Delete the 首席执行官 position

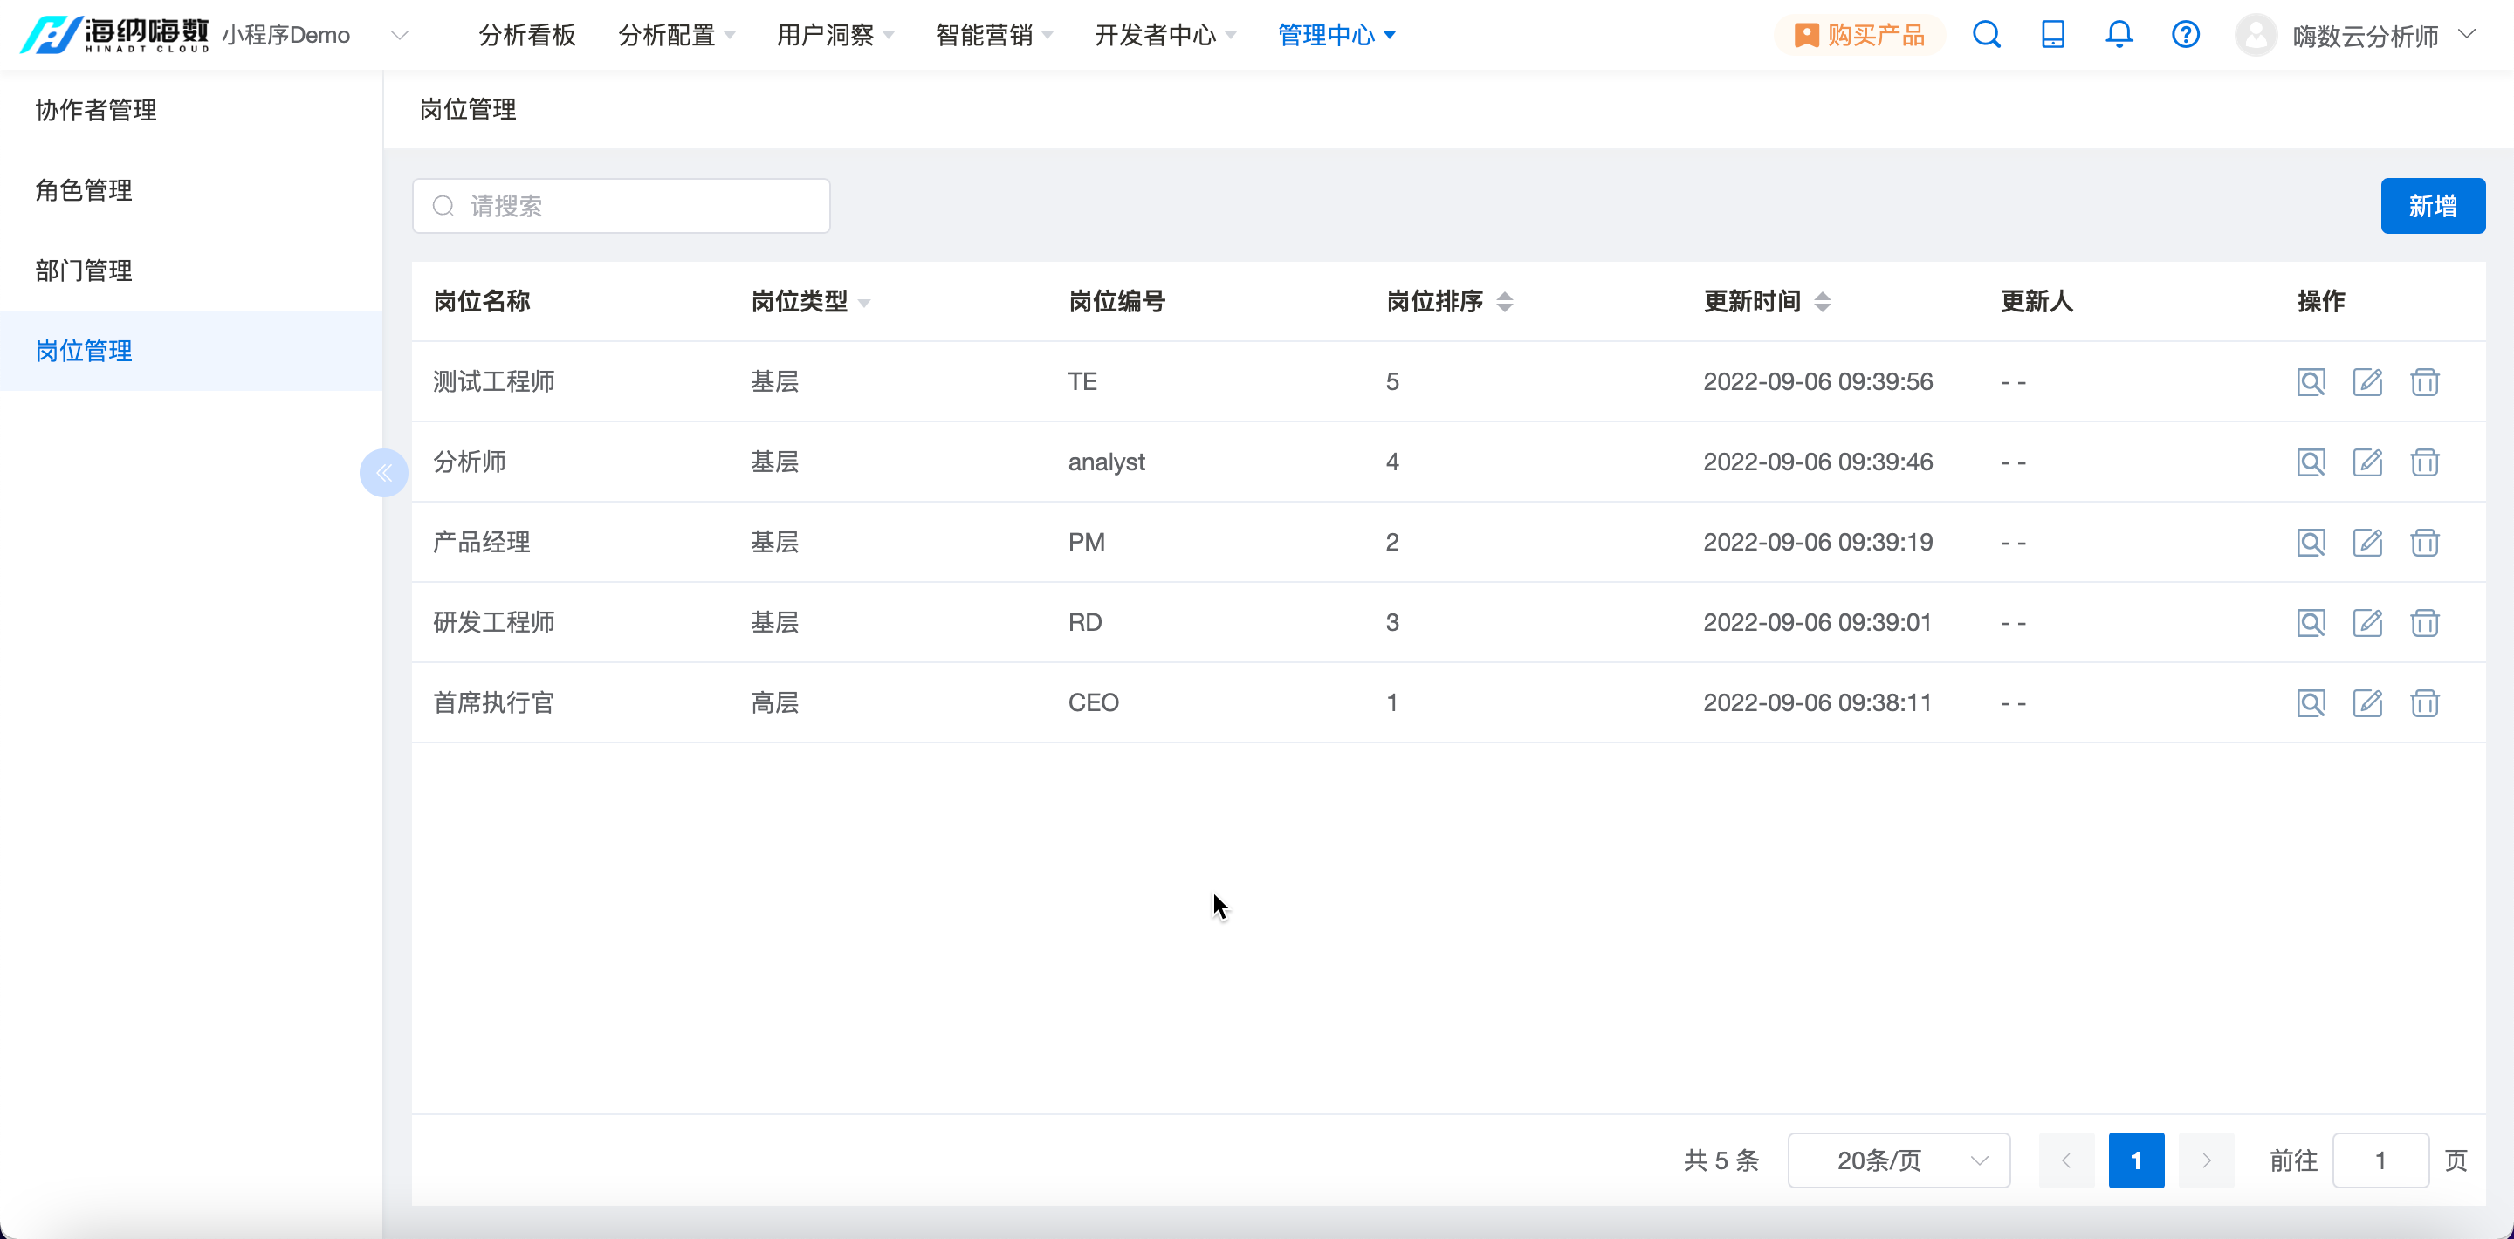[2424, 702]
